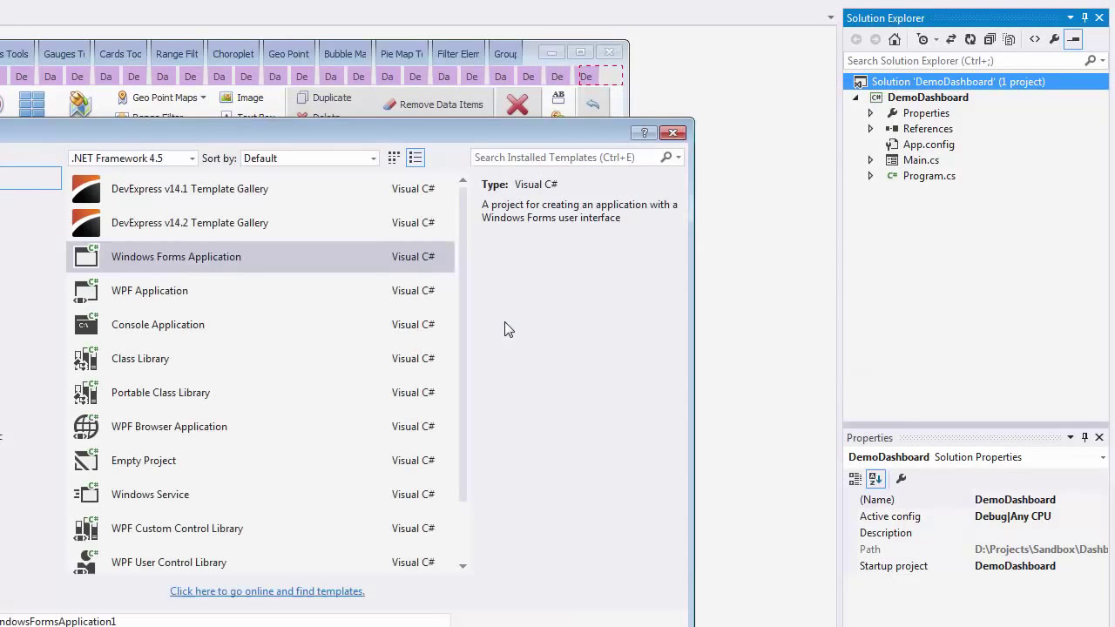Select Portable Class Library template
The width and height of the screenshot is (1115, 627).
coord(260,393)
